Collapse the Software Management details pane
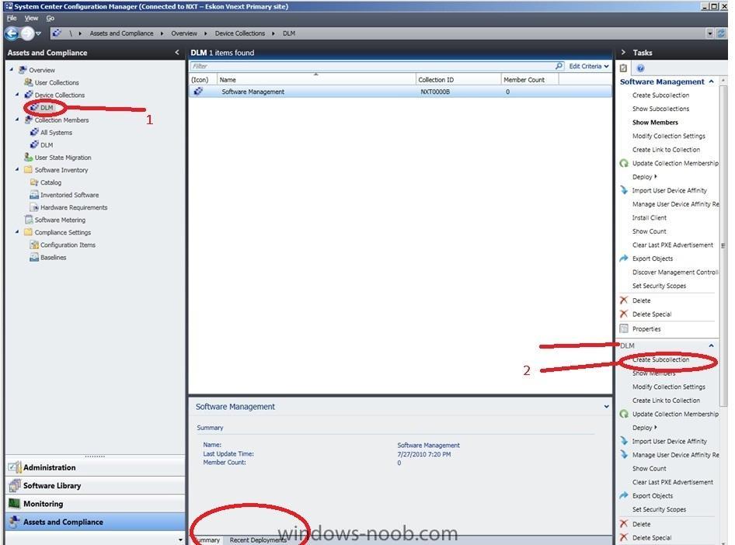The height and width of the screenshot is (545, 735). click(x=606, y=406)
